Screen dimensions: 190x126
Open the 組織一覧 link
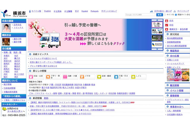(7, 52)
